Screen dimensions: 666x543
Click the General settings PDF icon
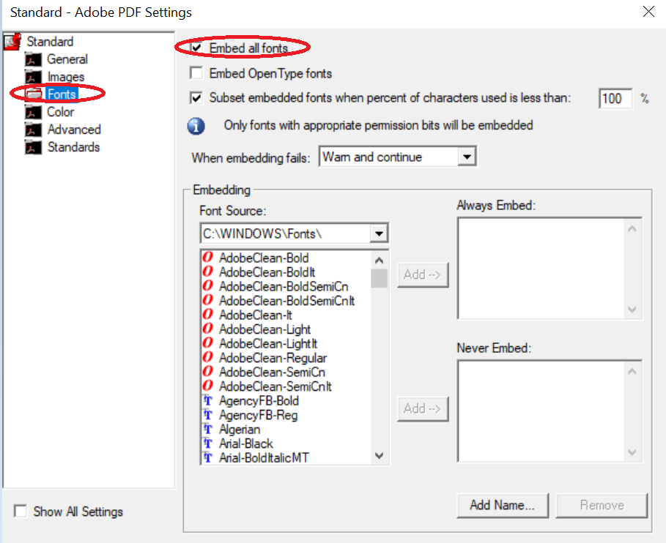tap(33, 59)
